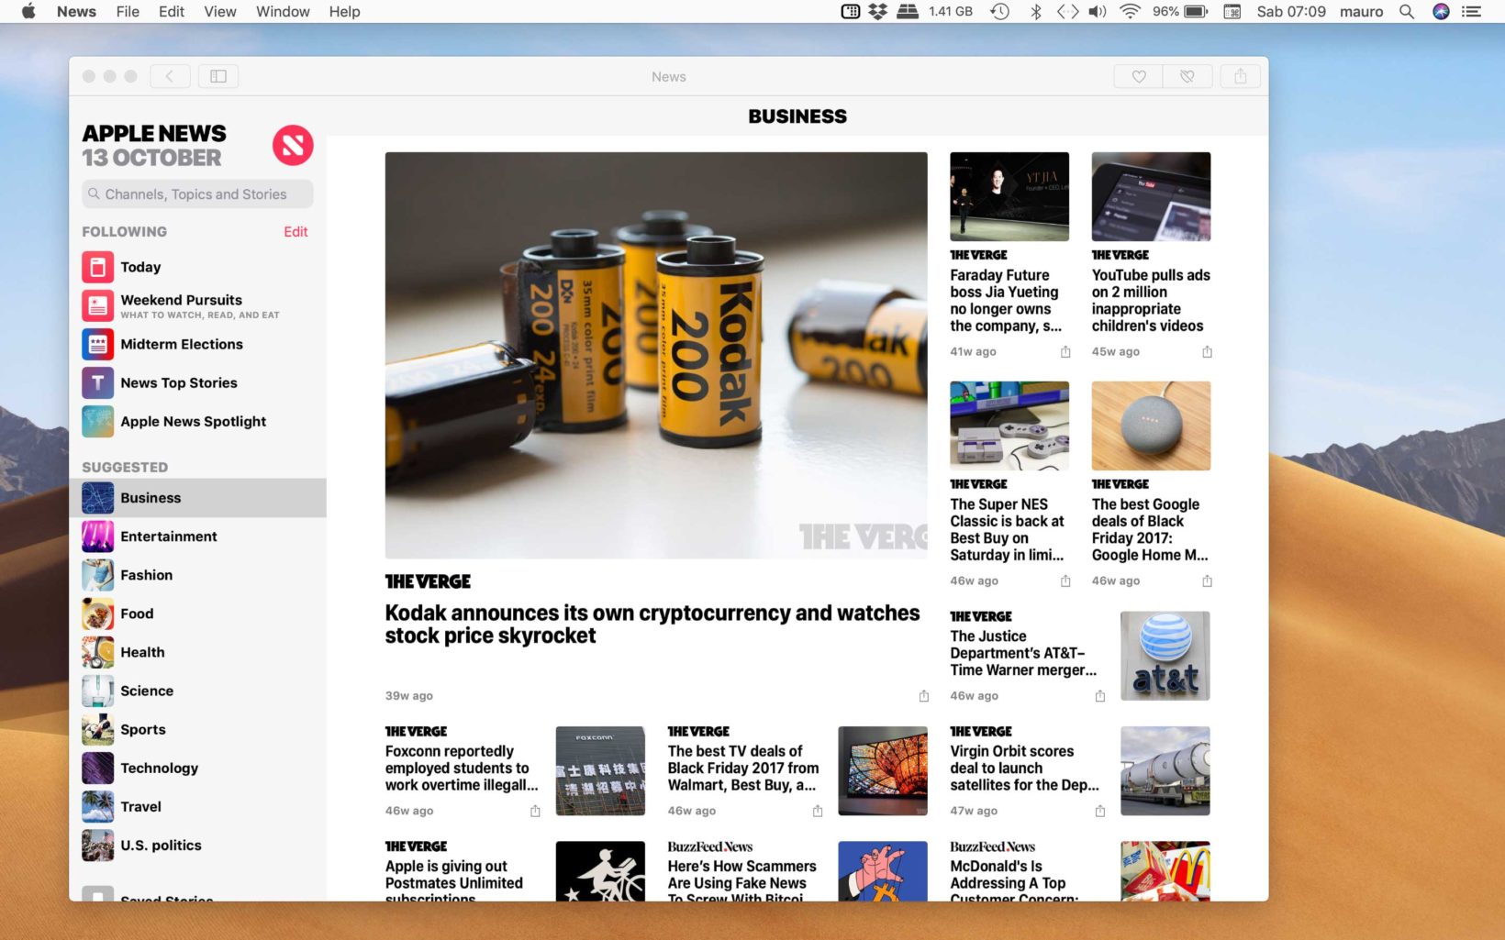
Task: Open the Dropbox menu bar icon
Action: 877,12
